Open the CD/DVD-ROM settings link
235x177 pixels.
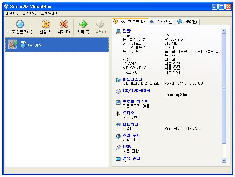click(x=136, y=90)
